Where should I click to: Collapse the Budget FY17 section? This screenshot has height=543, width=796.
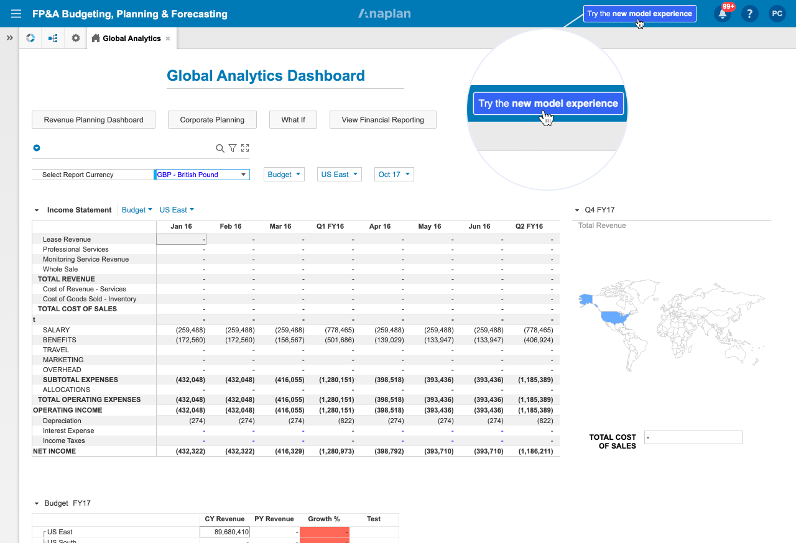37,503
